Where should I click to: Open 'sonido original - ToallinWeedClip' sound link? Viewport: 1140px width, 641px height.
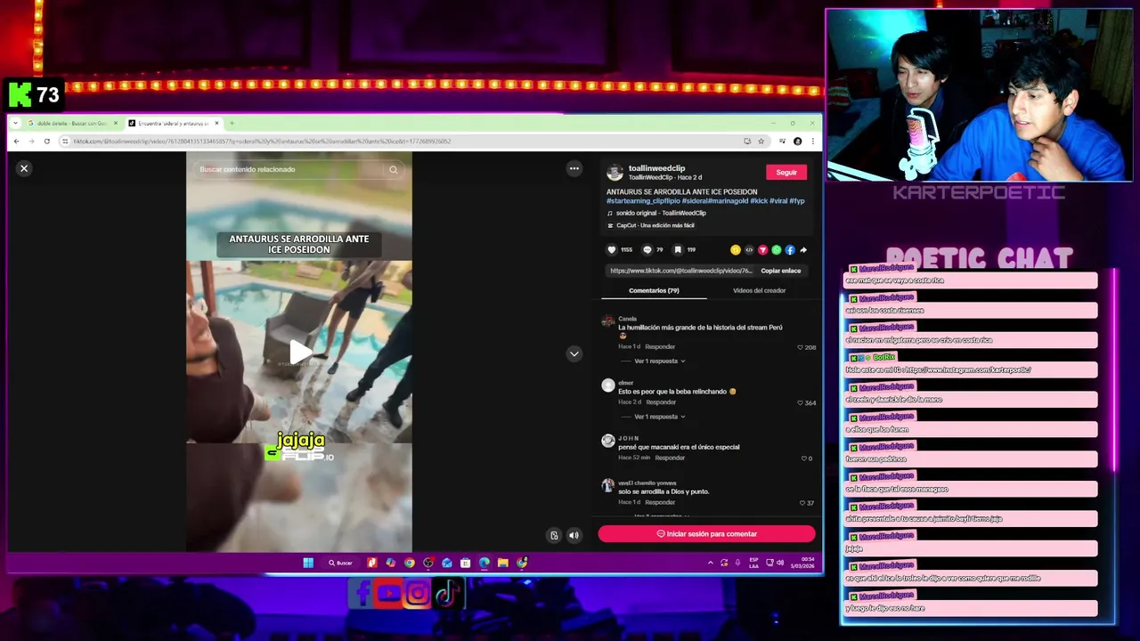coord(661,213)
